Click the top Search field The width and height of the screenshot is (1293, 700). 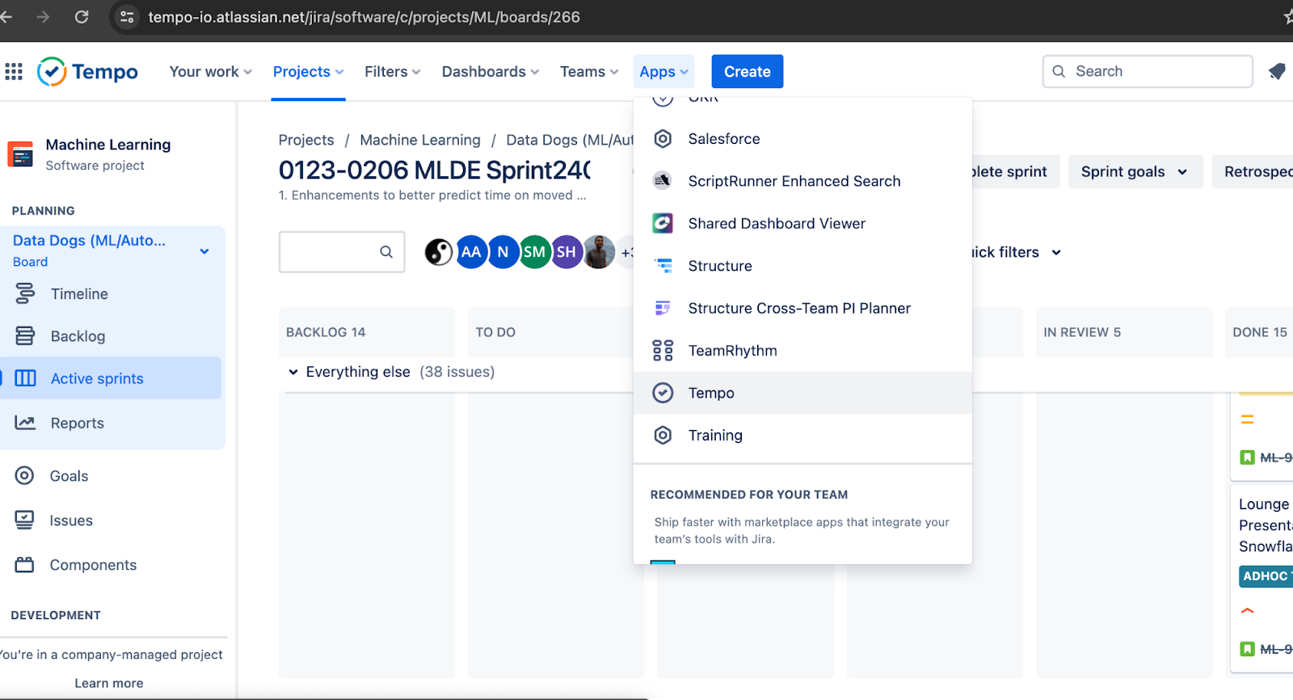[1148, 72]
